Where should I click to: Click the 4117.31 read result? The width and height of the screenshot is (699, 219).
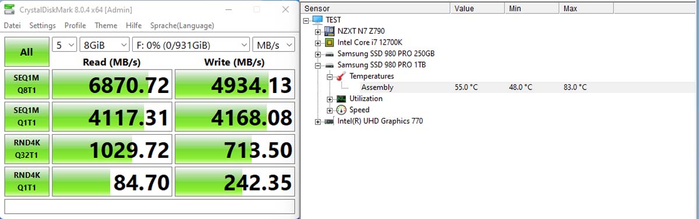112,117
